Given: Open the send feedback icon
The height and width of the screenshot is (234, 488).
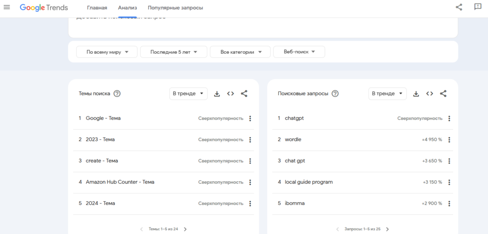Looking at the screenshot, I should pos(478,7).
